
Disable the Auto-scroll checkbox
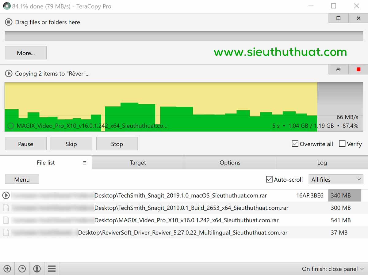point(269,179)
